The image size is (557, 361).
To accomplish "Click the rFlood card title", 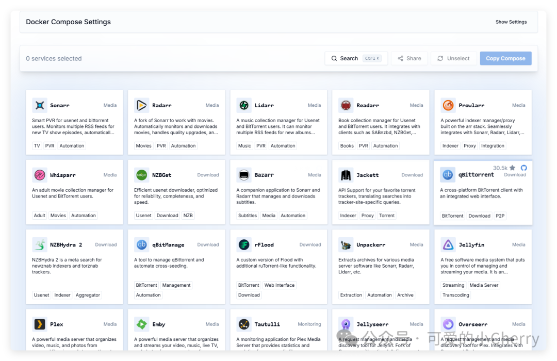I will [264, 245].
